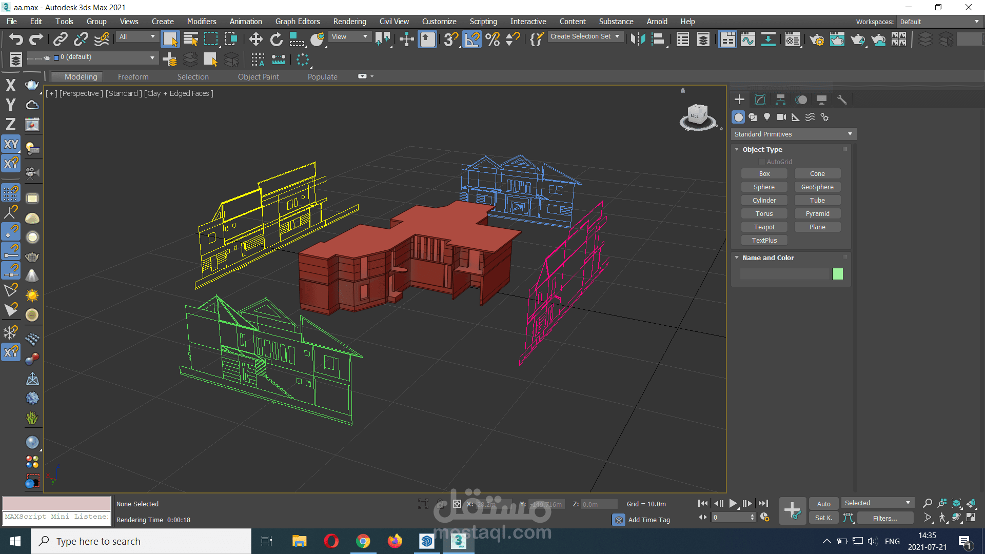This screenshot has height=554, width=985.
Task: Switch to Cameras category icon
Action: (x=781, y=117)
